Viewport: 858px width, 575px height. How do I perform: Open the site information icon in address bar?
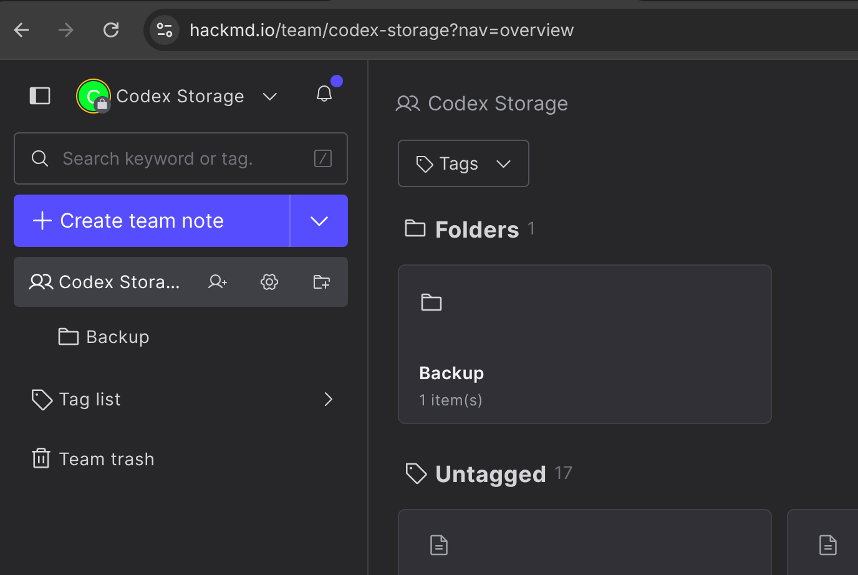[x=165, y=30]
